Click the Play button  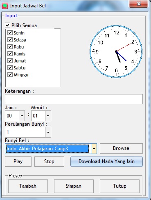[18, 161]
